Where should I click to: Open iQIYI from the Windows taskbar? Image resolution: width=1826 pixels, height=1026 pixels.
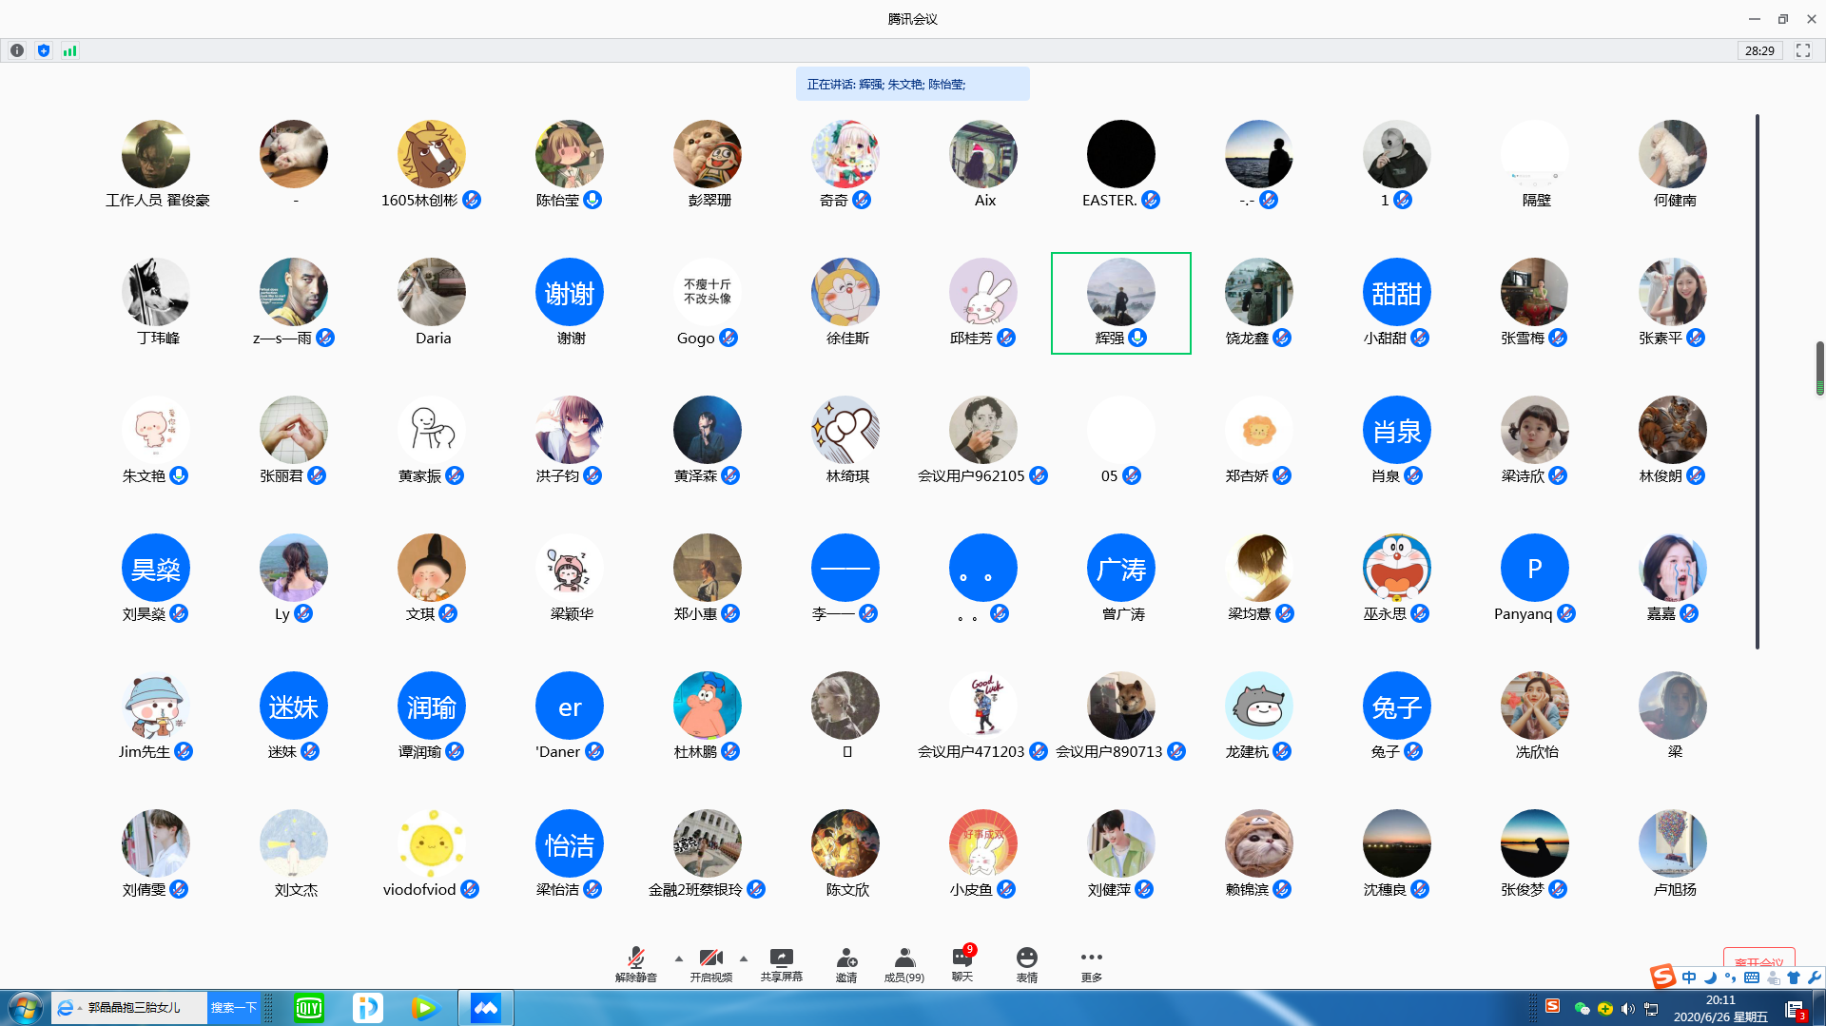click(x=309, y=1007)
